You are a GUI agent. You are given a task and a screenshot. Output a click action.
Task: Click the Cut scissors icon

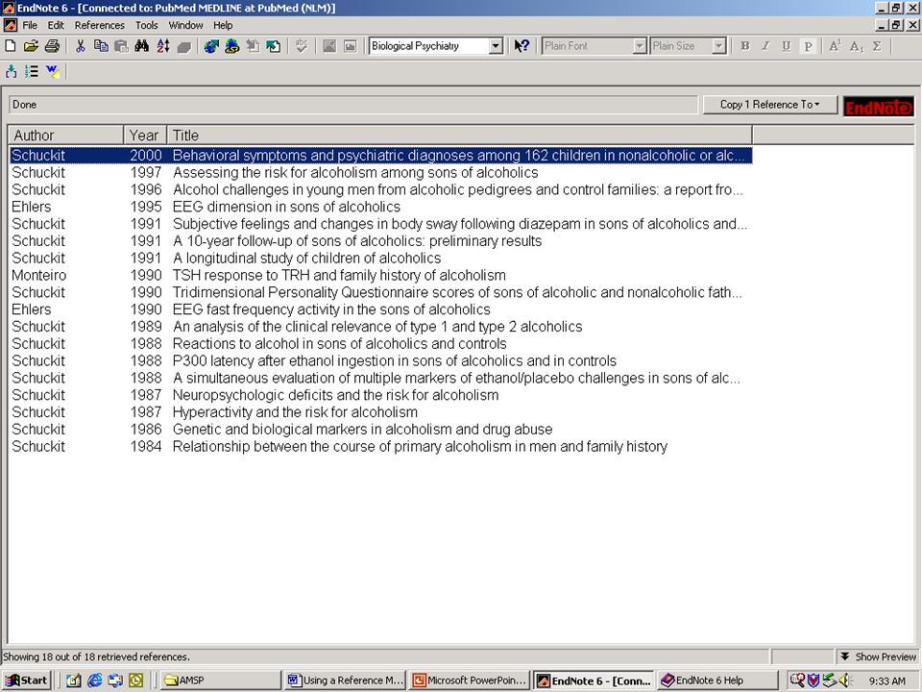point(81,46)
